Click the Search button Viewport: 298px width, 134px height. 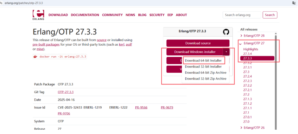270,15
